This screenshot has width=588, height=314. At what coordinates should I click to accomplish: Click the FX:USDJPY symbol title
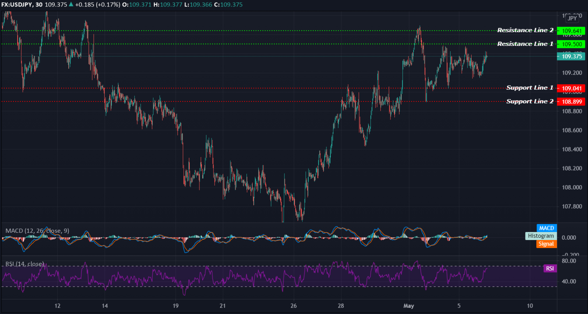pyautogui.click(x=17, y=5)
